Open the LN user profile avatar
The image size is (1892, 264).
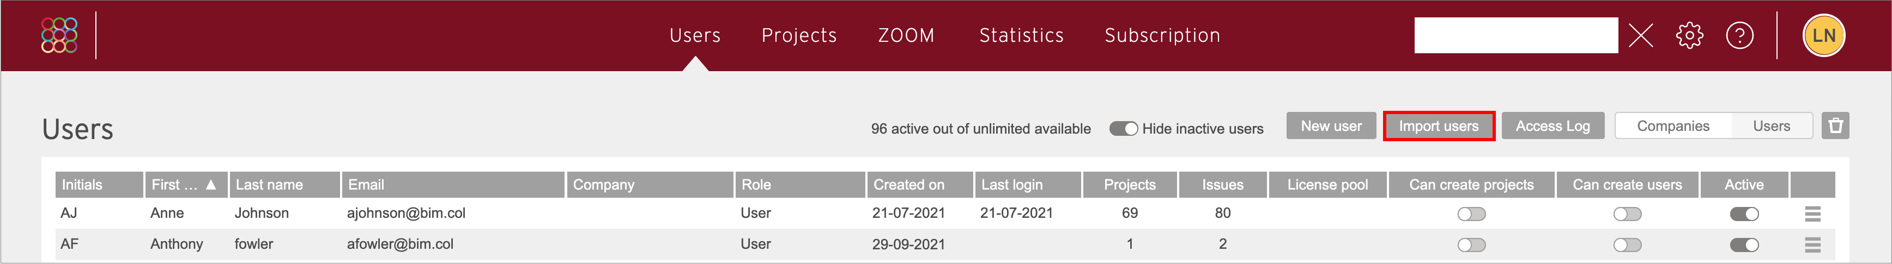coord(1824,35)
